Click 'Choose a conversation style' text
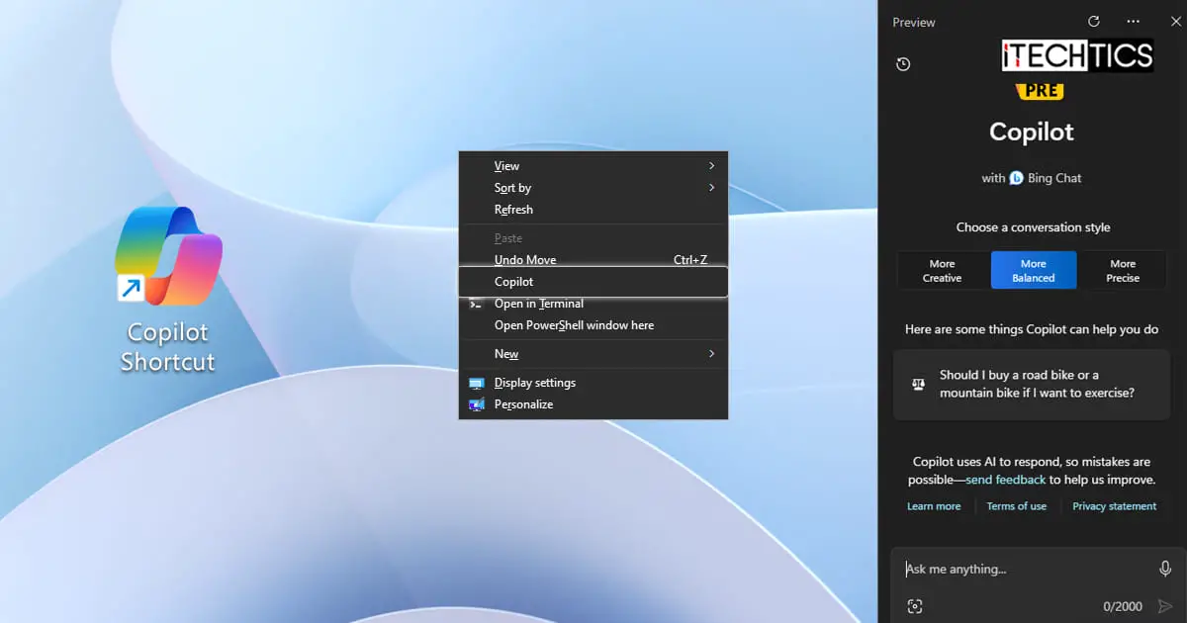This screenshot has width=1187, height=623. pos(1033,227)
